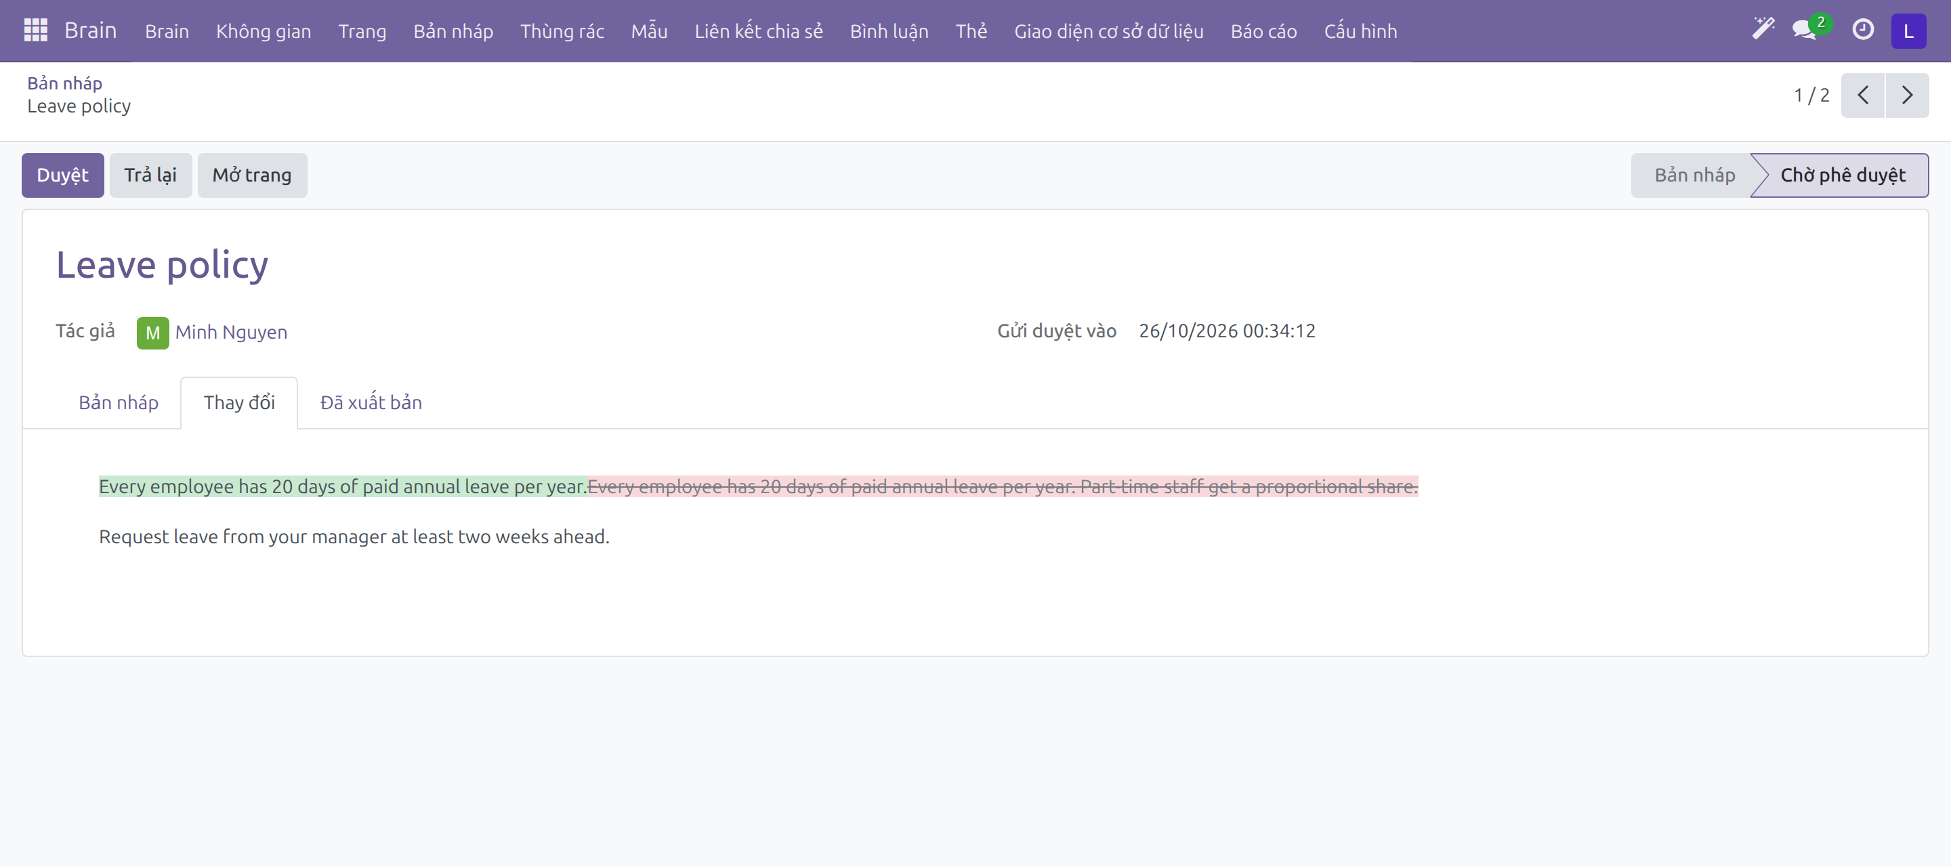Open the Thùng rác menu
This screenshot has height=867, width=1951.
coord(562,31)
